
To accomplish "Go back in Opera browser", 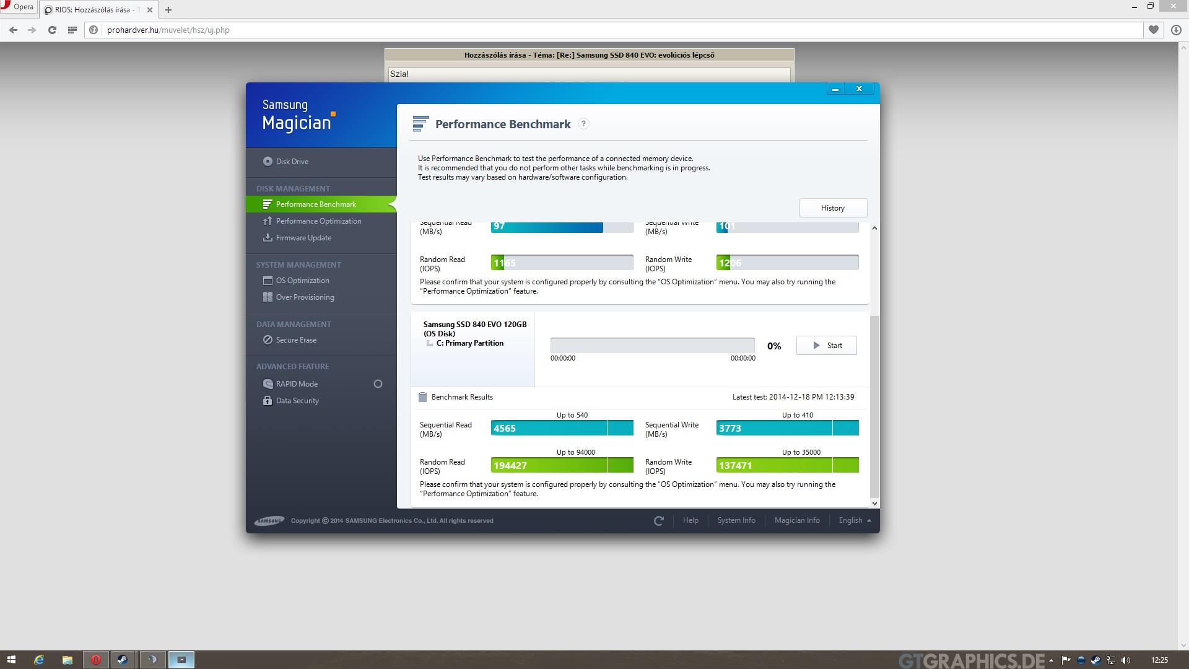I will pos(13,30).
